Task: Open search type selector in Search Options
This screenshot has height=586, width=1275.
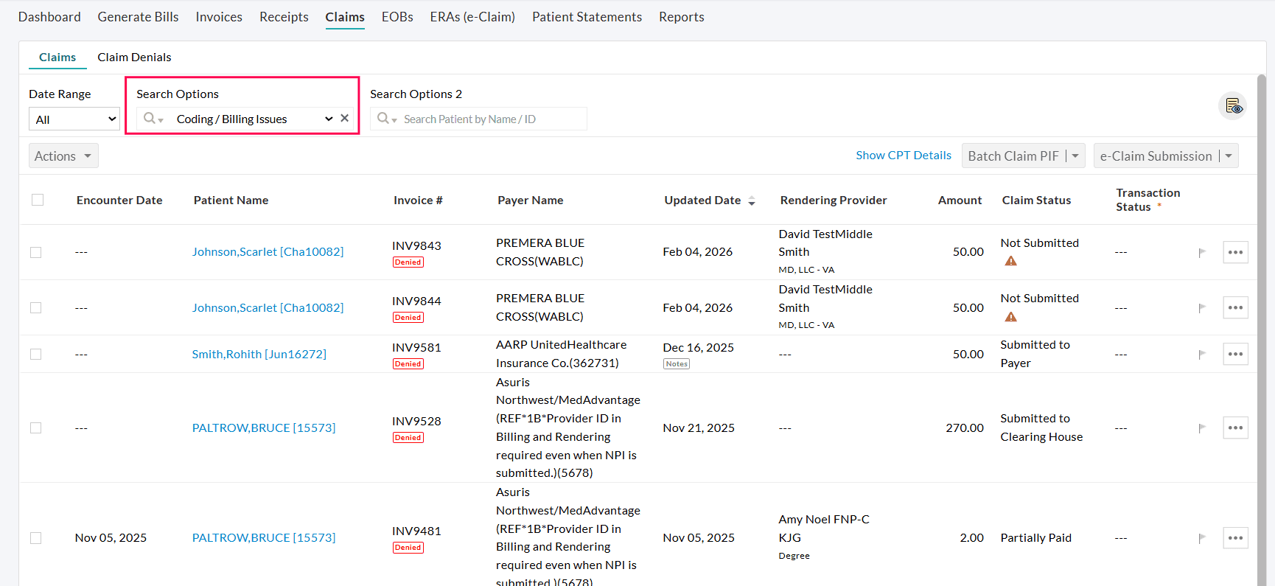Action: pos(153,119)
